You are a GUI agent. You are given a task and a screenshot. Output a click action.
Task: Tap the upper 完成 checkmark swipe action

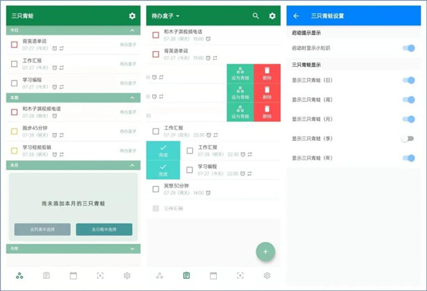pos(163,150)
